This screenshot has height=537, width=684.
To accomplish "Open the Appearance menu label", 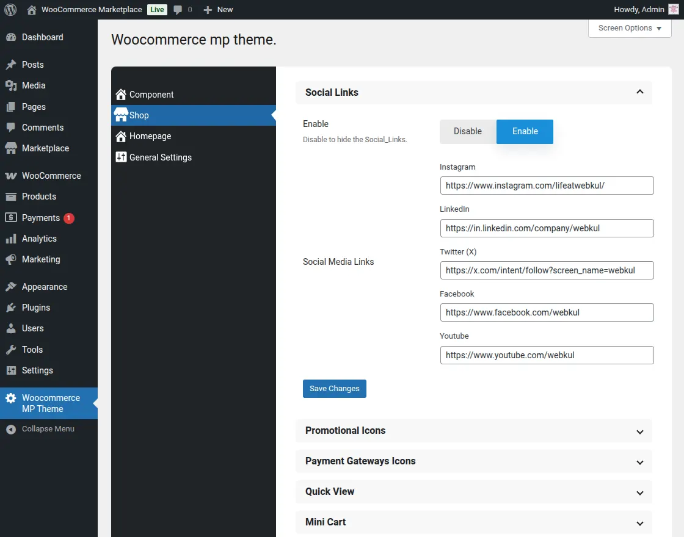I will point(45,287).
